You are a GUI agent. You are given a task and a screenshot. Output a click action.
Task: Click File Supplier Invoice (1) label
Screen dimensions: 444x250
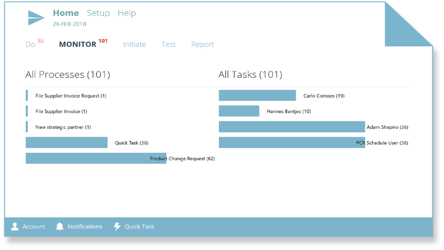(61, 111)
